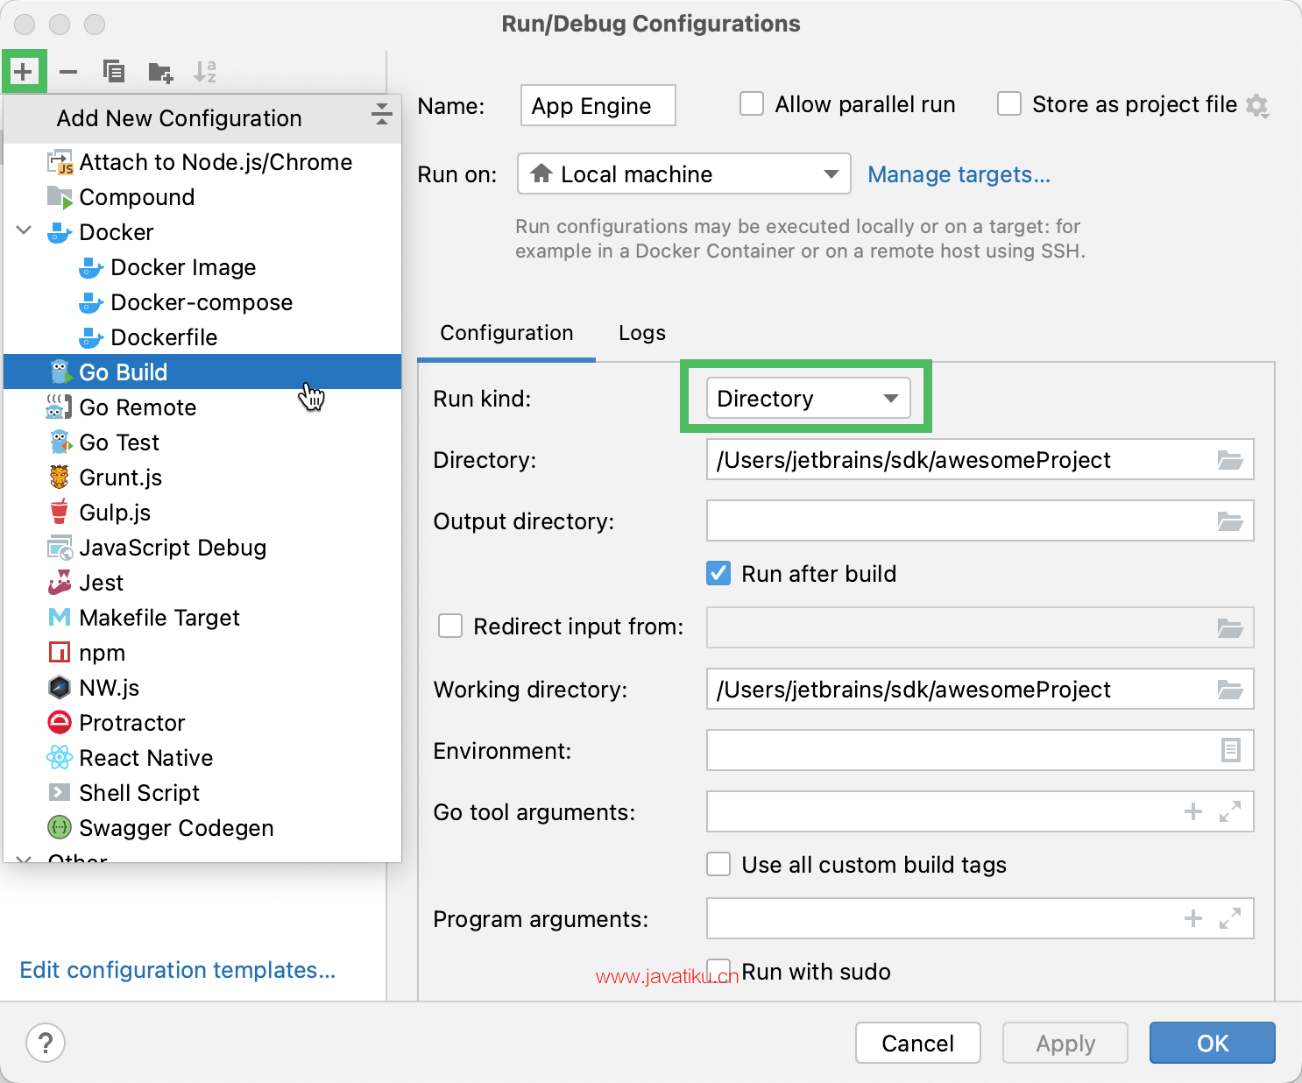Uncheck Run after build checkbox
This screenshot has height=1083, width=1302.
(718, 573)
